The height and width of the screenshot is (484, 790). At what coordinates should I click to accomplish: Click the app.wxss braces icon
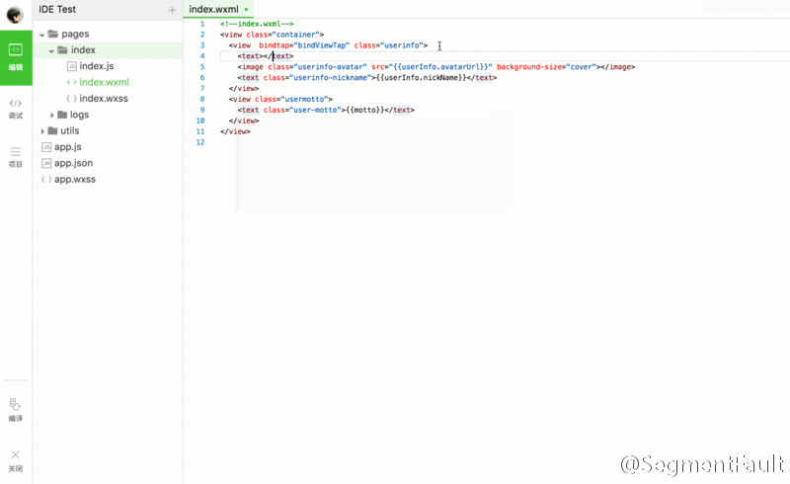click(x=46, y=179)
